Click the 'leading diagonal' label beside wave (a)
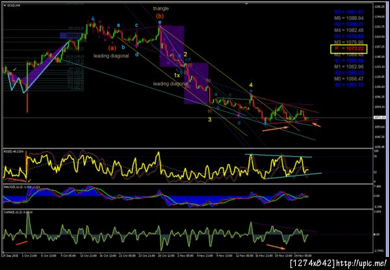Image resolution: width=390 pixels, height=270 pixels. pos(111,56)
